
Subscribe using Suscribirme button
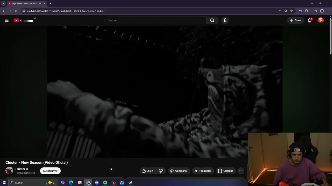click(50, 171)
